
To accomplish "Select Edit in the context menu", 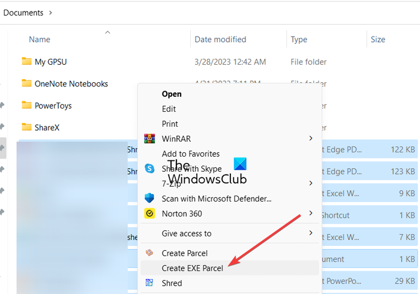I will 169,109.
